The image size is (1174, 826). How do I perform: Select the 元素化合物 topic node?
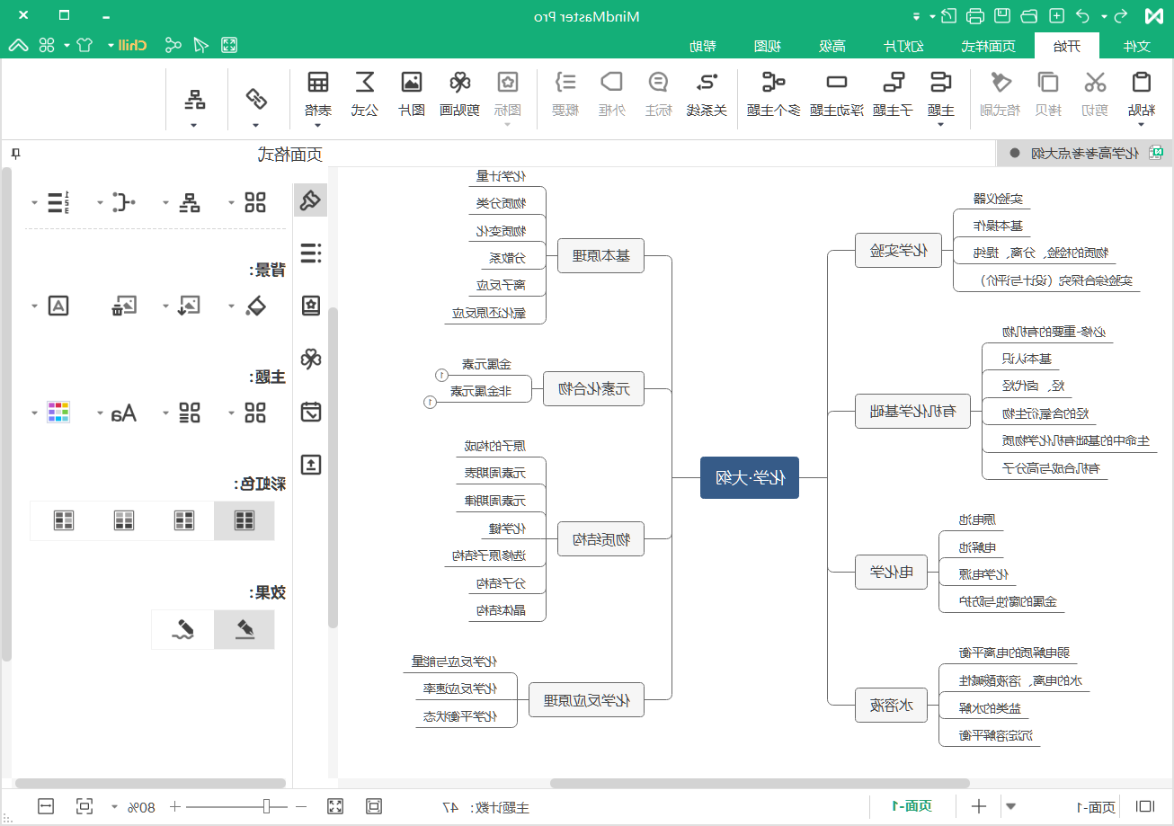tap(594, 388)
